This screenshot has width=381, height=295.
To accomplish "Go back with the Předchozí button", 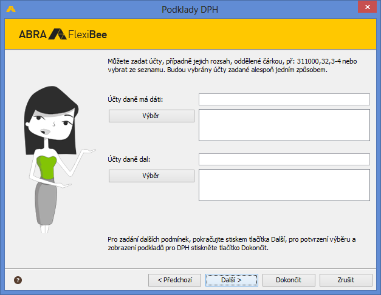I will click(x=175, y=280).
